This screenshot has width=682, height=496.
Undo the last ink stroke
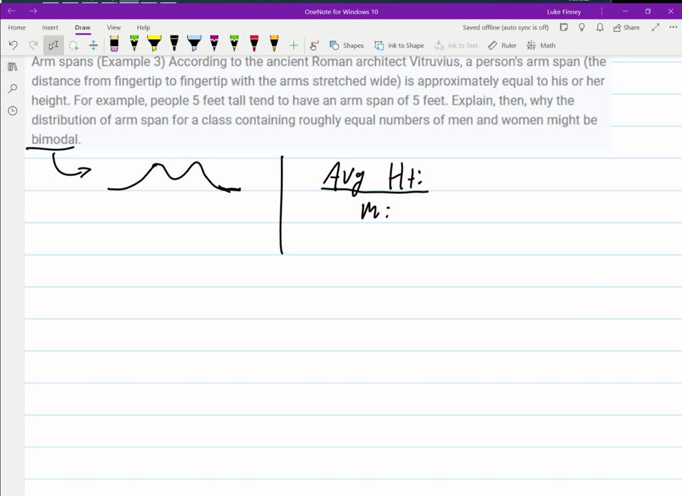point(13,45)
